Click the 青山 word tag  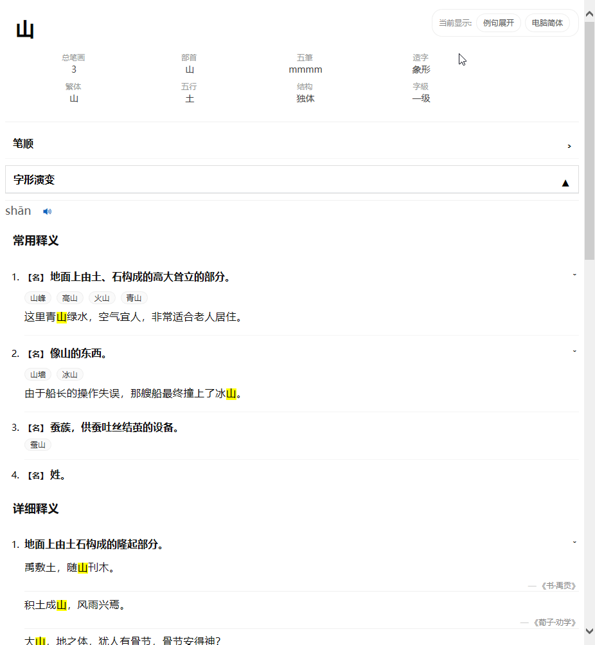pyautogui.click(x=134, y=298)
